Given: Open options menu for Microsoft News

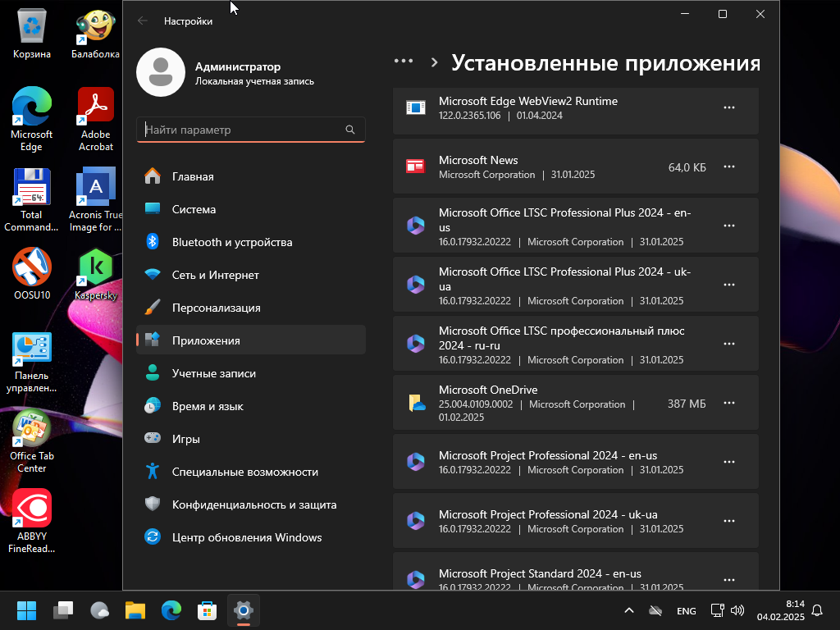Looking at the screenshot, I should tap(729, 167).
